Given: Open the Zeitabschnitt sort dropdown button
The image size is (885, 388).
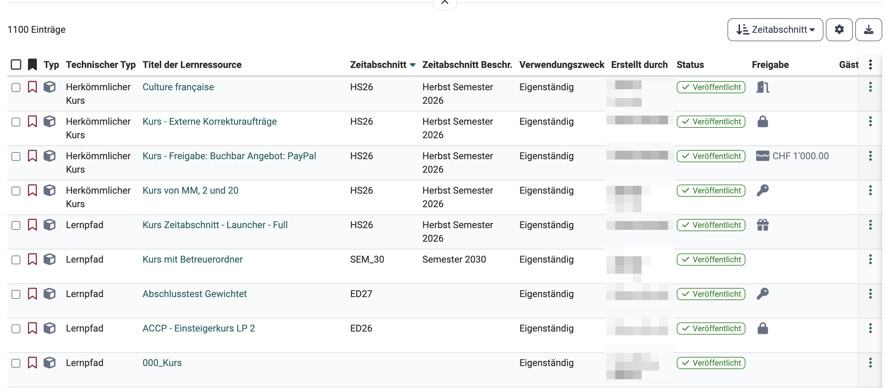Looking at the screenshot, I should (775, 29).
